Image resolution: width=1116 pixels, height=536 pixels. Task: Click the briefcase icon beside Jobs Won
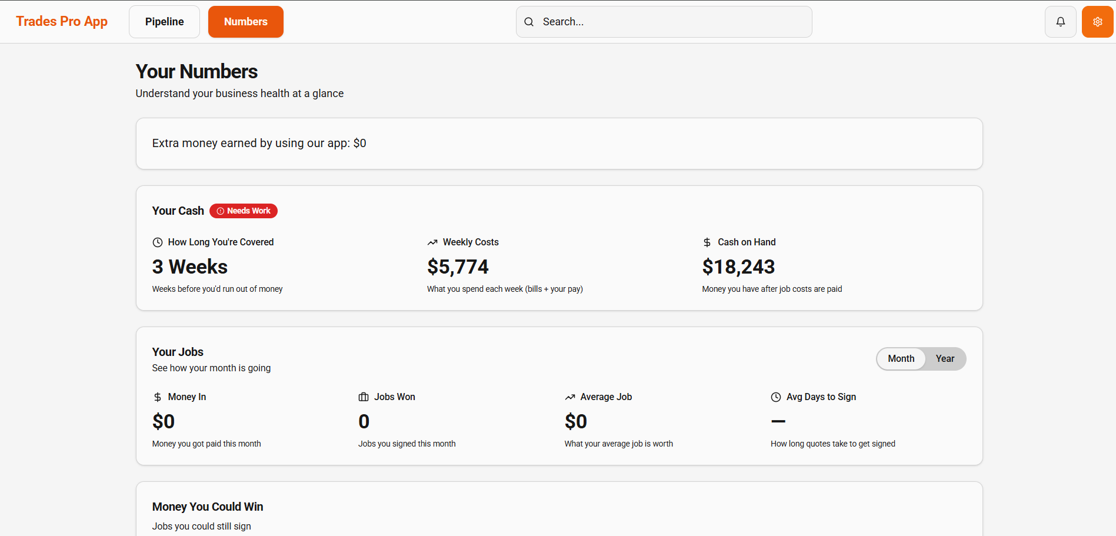point(363,397)
